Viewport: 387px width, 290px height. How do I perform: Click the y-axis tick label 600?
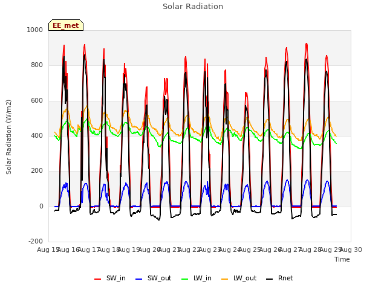tap(37, 101)
